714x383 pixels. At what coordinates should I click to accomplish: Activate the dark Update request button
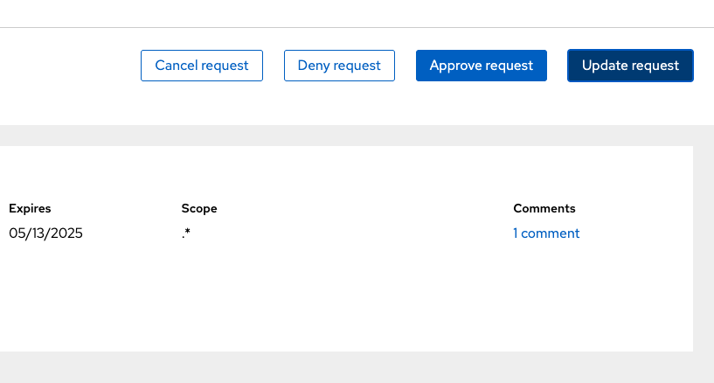(x=630, y=66)
